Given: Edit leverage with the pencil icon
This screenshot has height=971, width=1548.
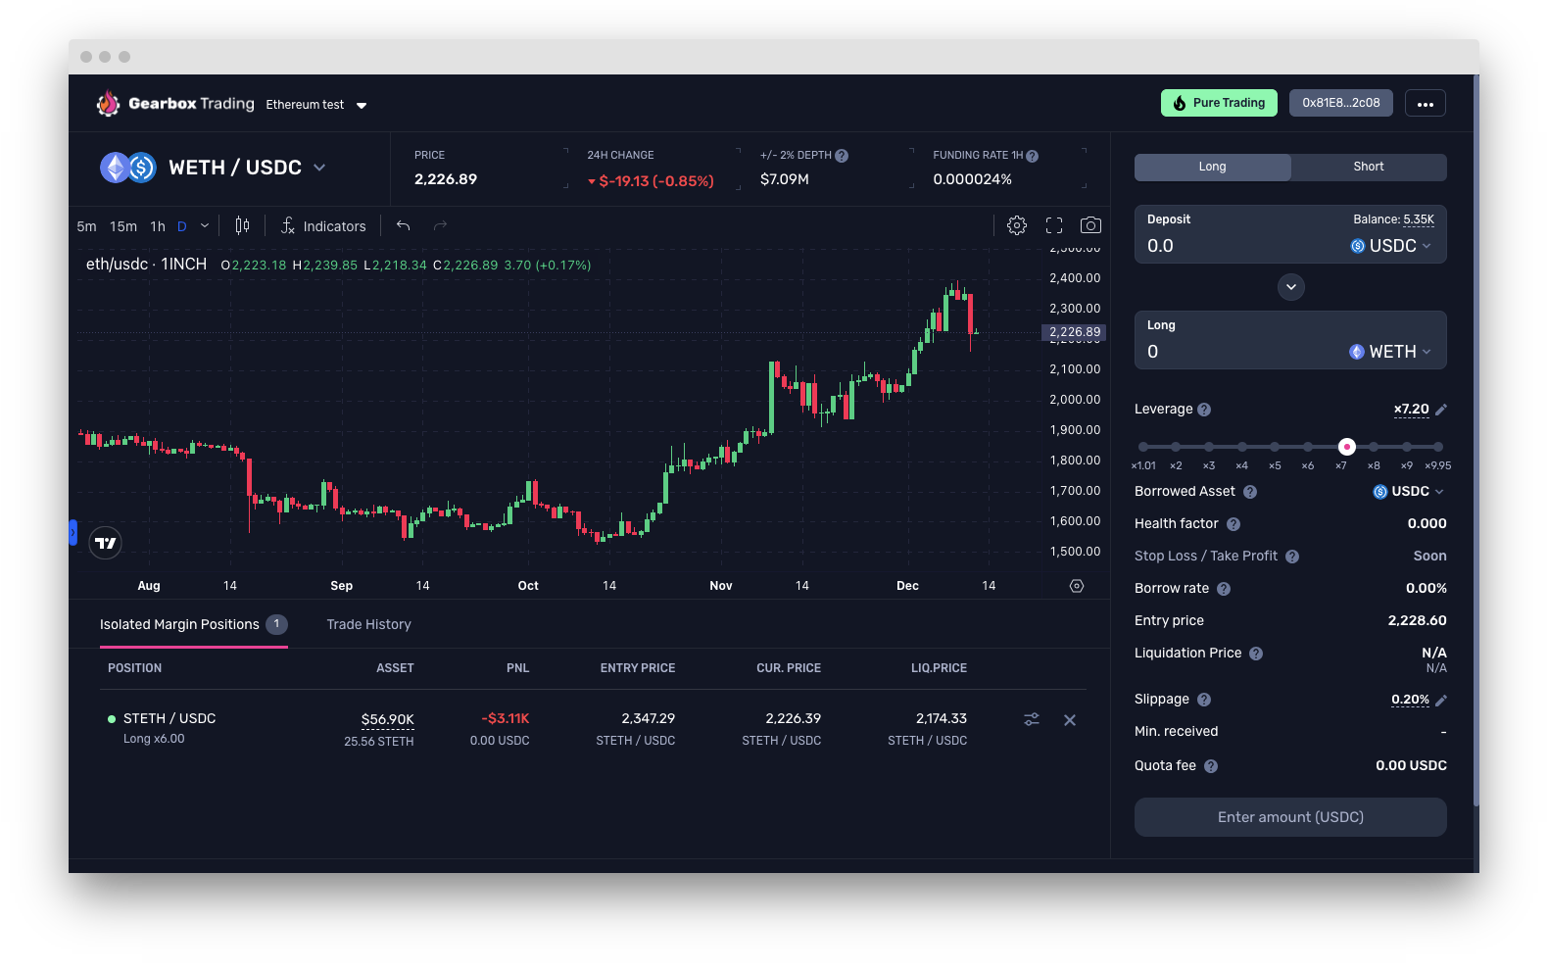Looking at the screenshot, I should click(x=1441, y=410).
